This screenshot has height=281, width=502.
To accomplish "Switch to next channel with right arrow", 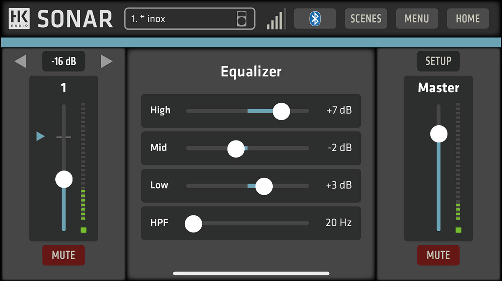I will 107,61.
